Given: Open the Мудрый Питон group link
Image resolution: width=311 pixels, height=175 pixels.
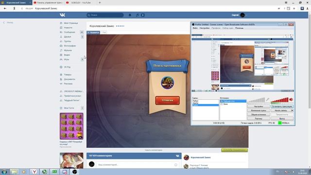Looking at the screenshot, I should pyautogui.click(x=72, y=101).
